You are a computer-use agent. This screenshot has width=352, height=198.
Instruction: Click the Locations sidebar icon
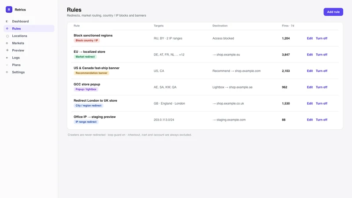tap(7, 36)
